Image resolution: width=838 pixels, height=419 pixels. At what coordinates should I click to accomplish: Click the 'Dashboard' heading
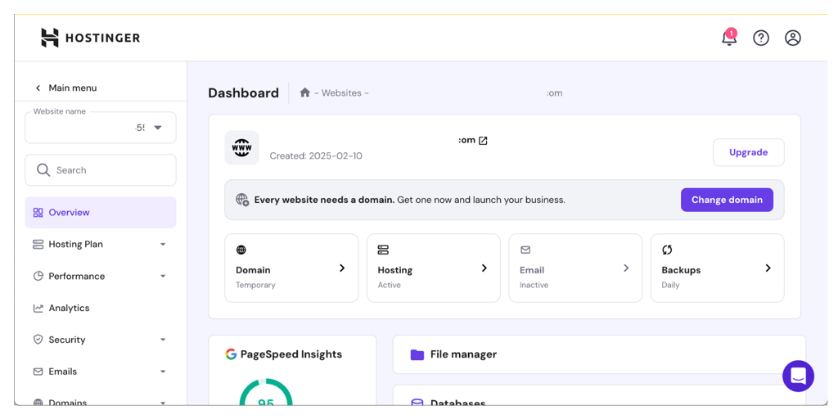tap(244, 93)
